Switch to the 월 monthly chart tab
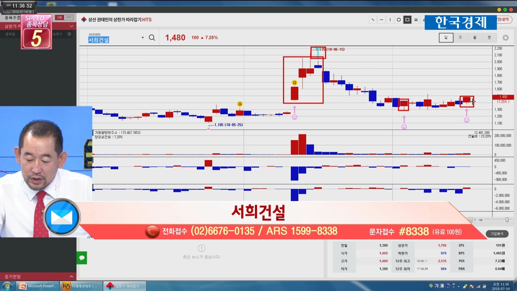This screenshot has width=517, height=291. pyautogui.click(x=475, y=38)
